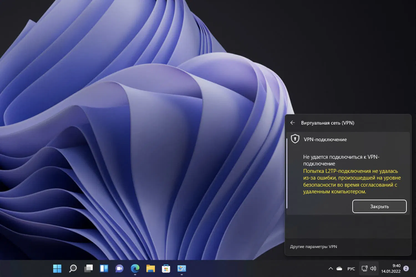Switch input language via РУС indicator
416x277 pixels.
pos(351,269)
